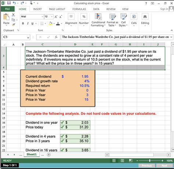Click the Cut scissors icon

13,15
